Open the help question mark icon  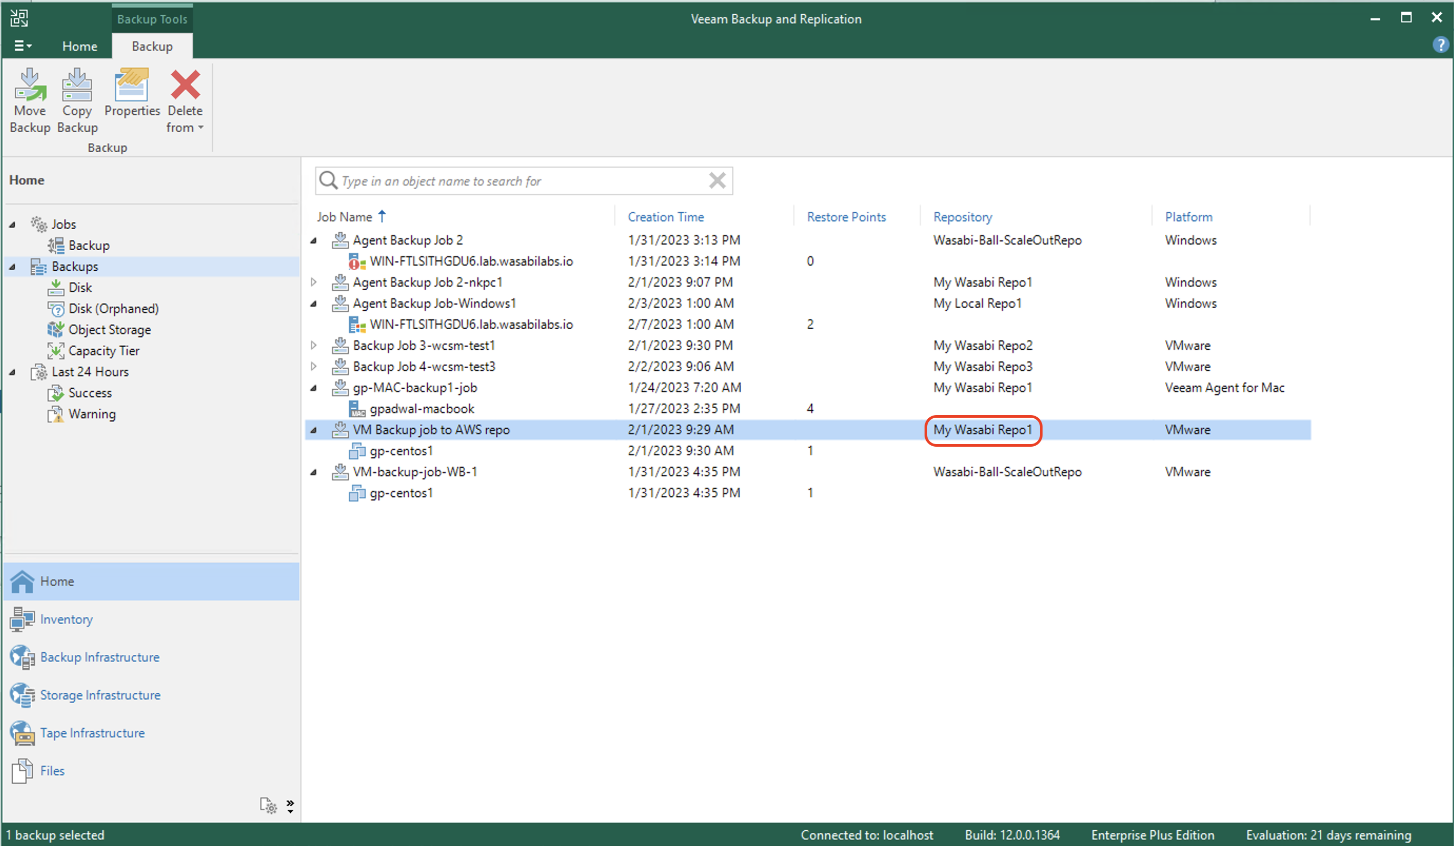click(x=1440, y=45)
